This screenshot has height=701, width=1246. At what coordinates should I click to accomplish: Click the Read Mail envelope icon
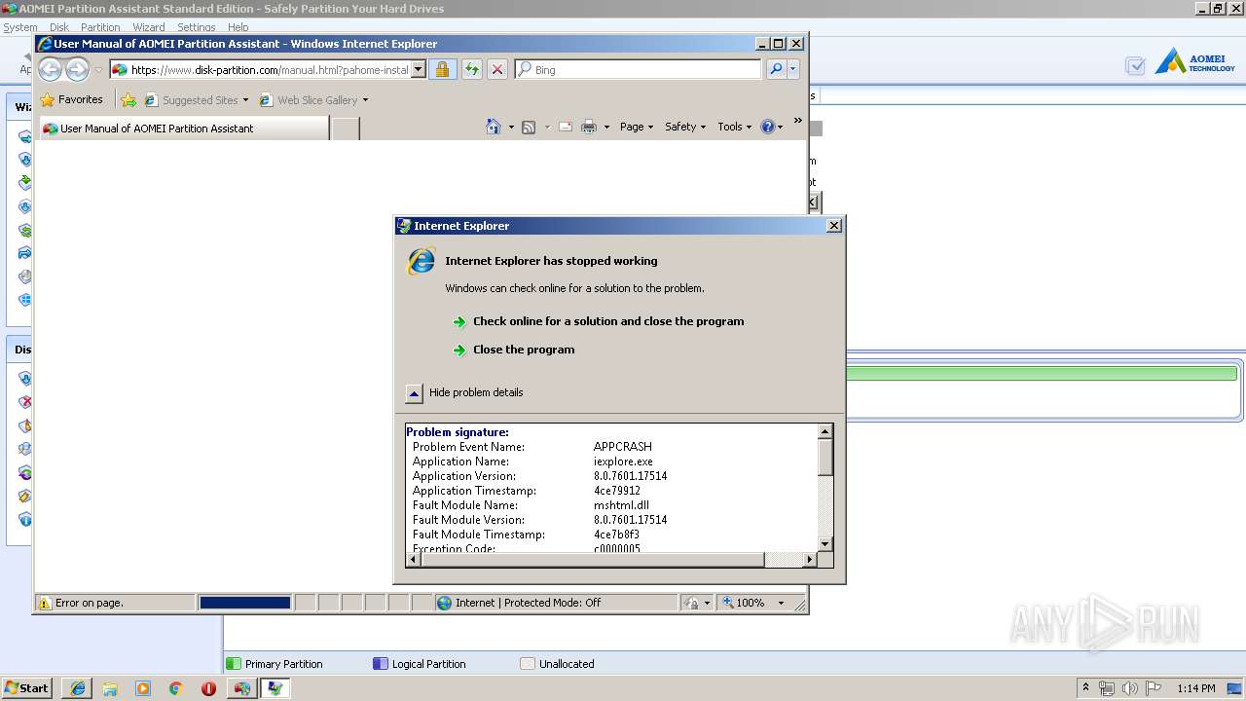565,127
